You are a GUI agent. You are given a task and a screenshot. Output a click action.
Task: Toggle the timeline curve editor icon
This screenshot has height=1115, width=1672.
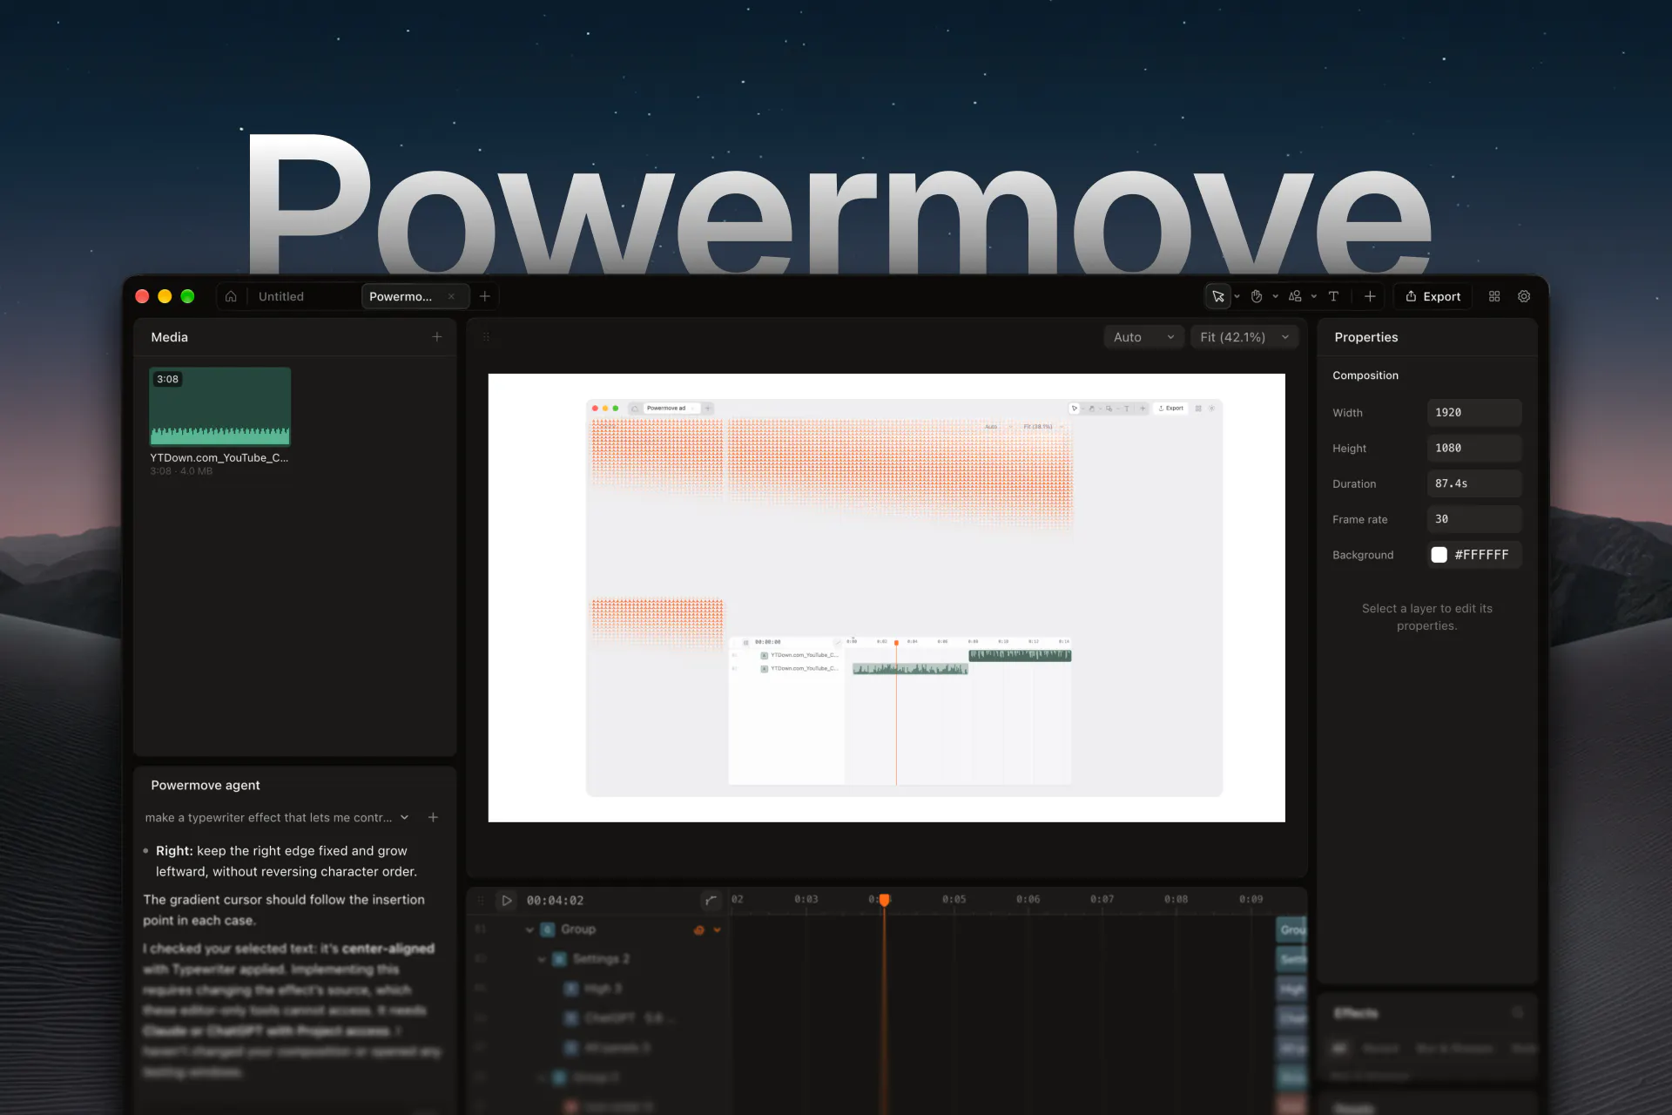coord(711,901)
